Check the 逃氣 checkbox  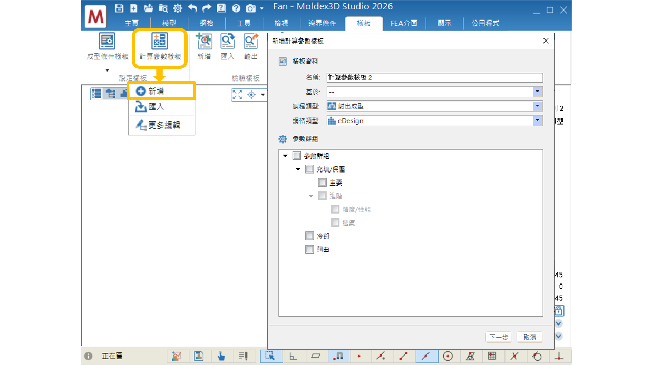[335, 222]
